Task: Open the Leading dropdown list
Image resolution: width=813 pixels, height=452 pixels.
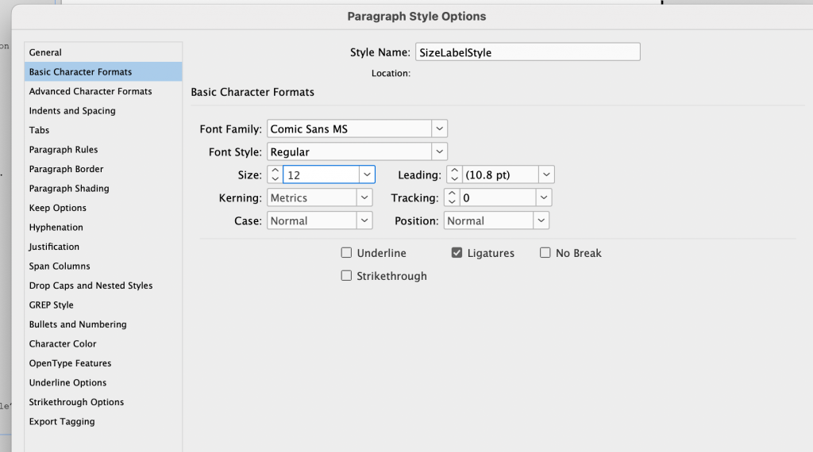Action: click(x=546, y=175)
